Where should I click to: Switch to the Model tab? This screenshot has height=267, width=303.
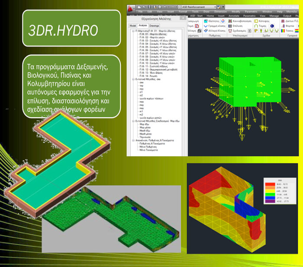[x=133, y=26]
